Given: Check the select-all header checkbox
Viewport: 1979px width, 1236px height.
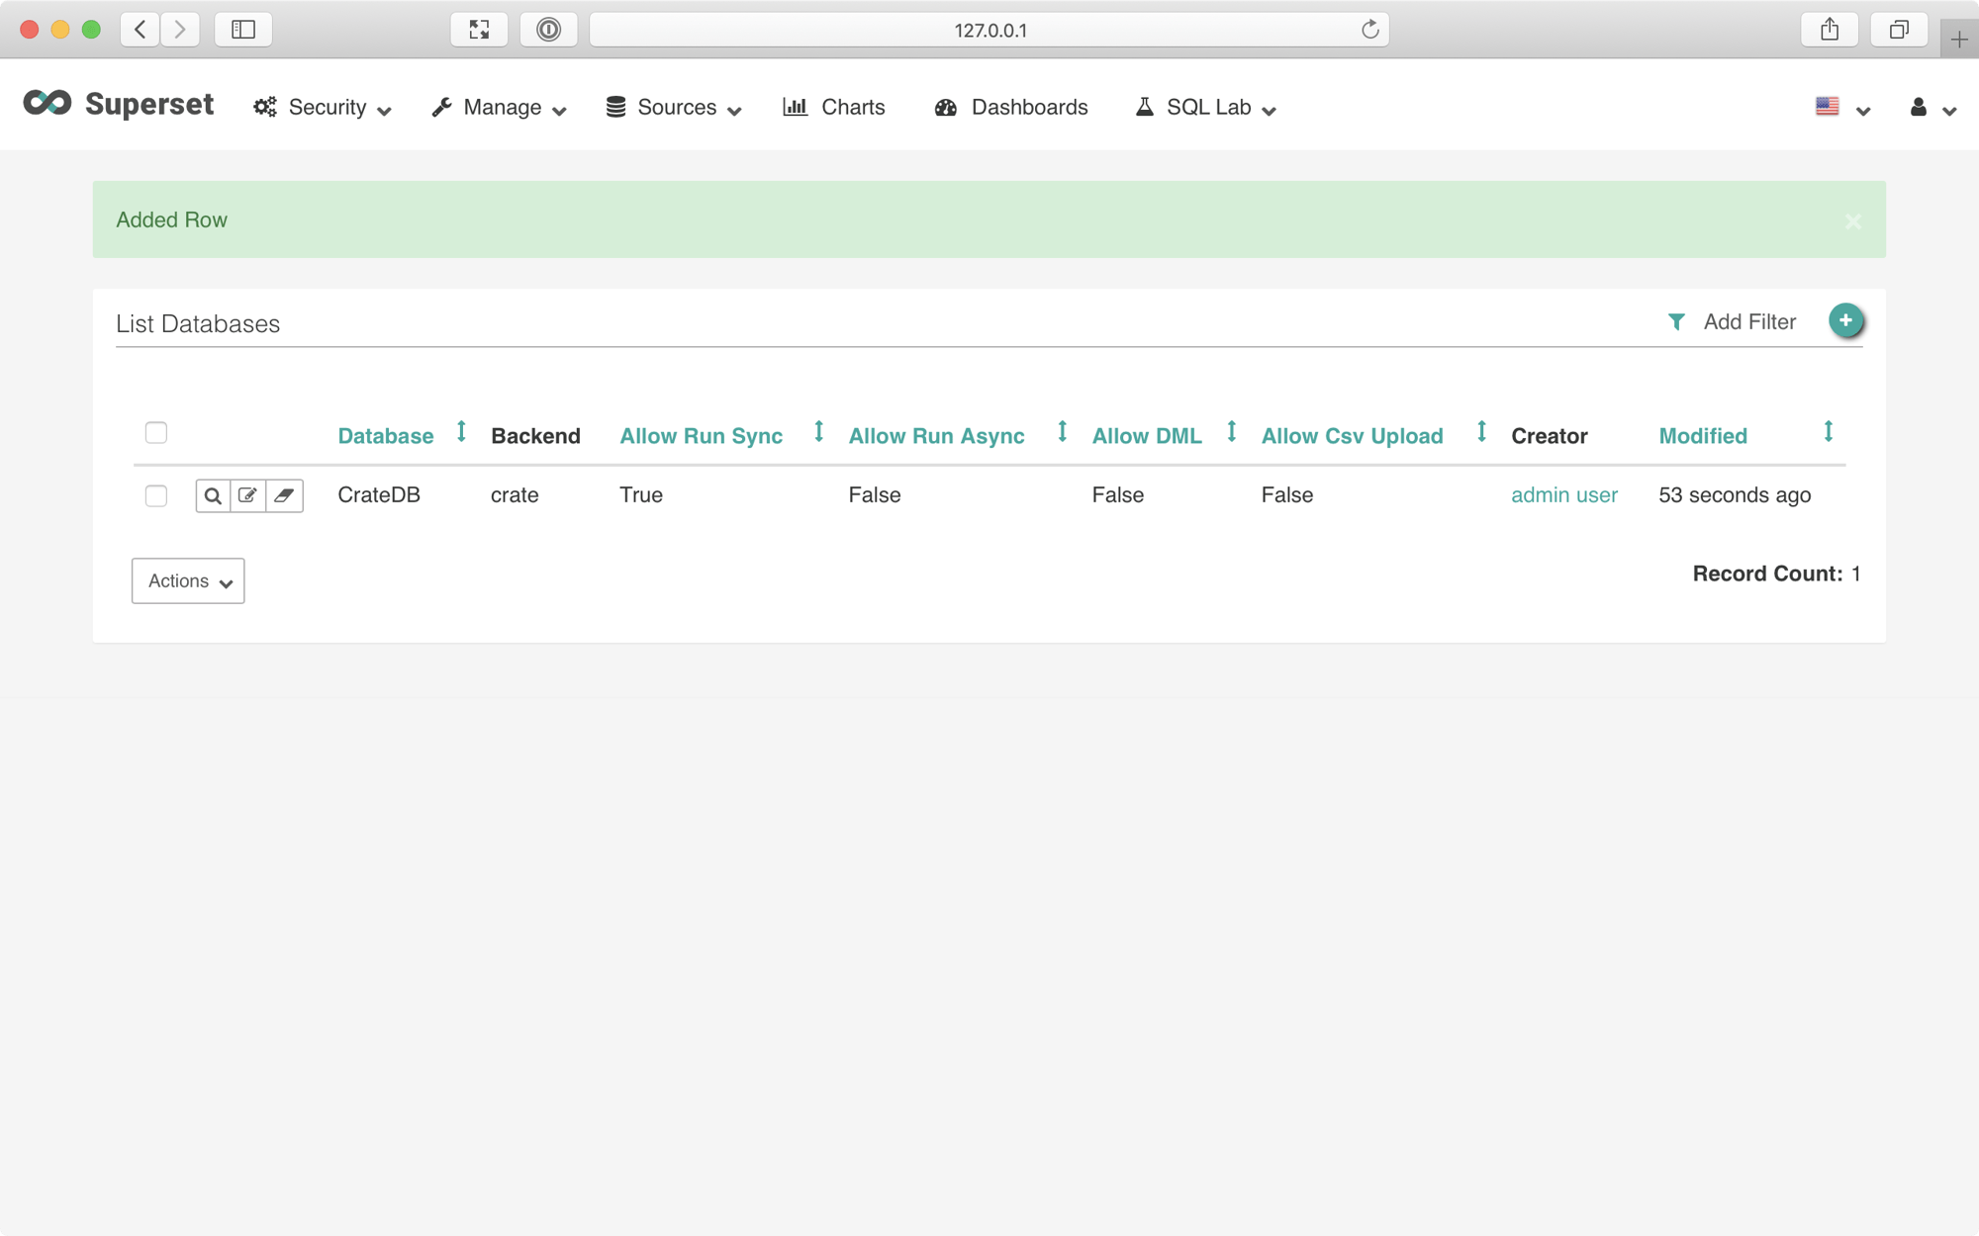Looking at the screenshot, I should [x=156, y=433].
